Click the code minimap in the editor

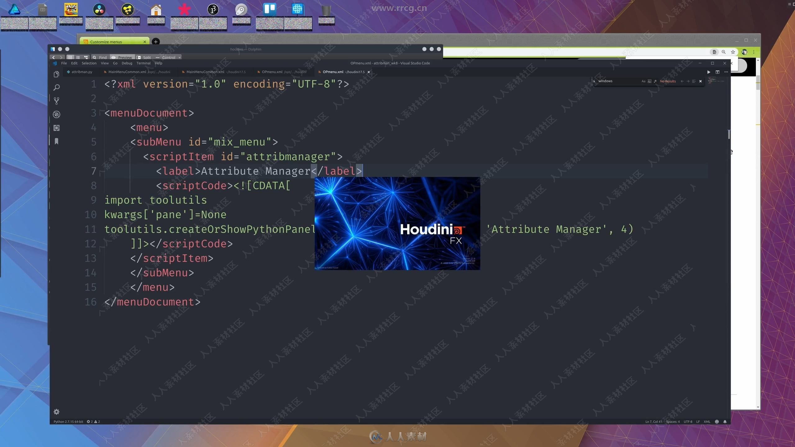pyautogui.click(x=716, y=81)
